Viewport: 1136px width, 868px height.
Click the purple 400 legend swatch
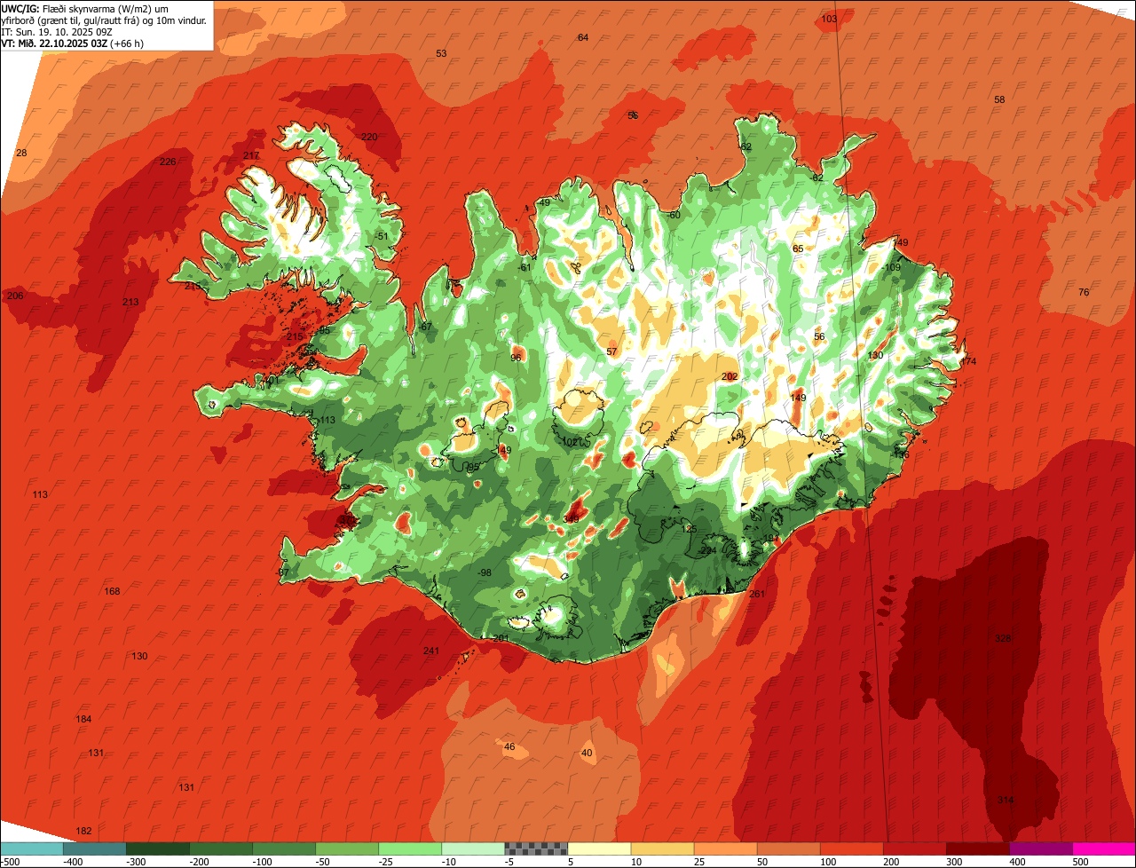pyautogui.click(x=1040, y=848)
